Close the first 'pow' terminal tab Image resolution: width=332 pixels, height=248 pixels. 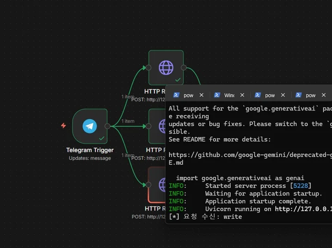point(201,95)
